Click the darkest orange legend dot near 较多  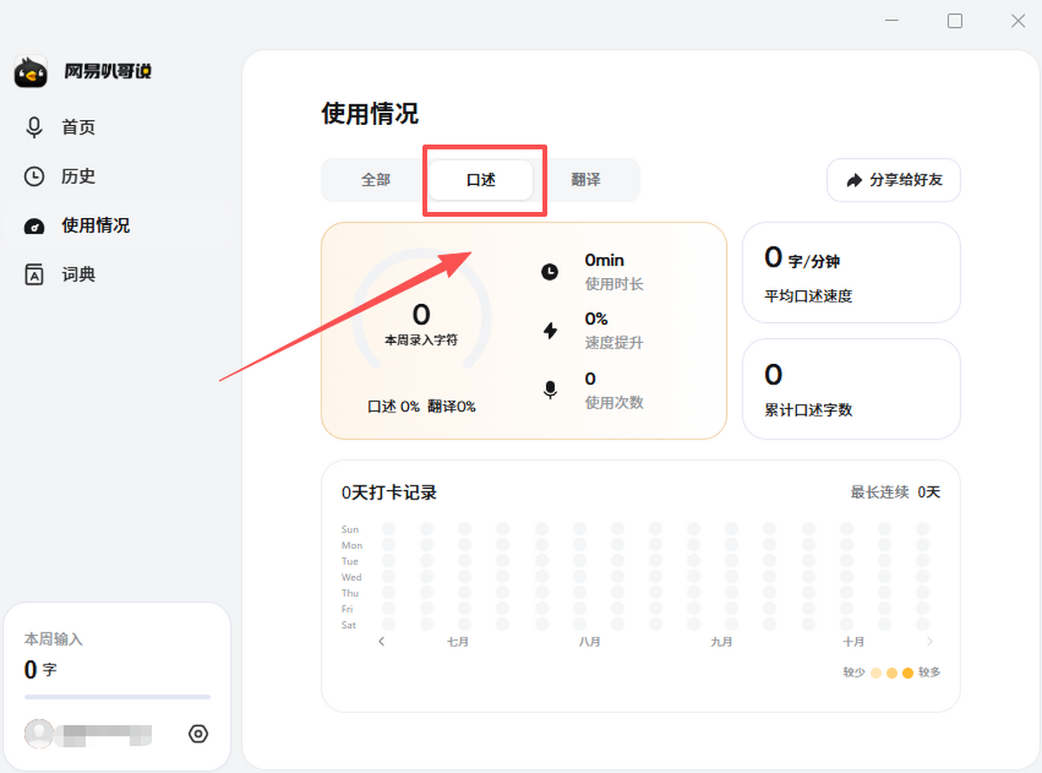click(908, 672)
